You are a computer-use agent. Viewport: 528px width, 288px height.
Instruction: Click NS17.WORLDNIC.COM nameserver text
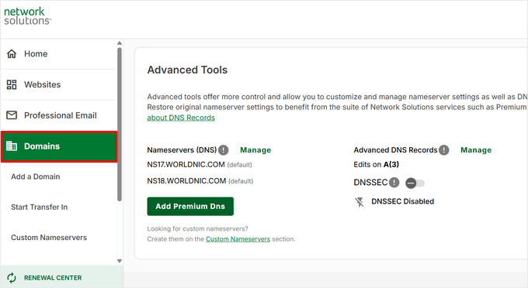(x=186, y=164)
